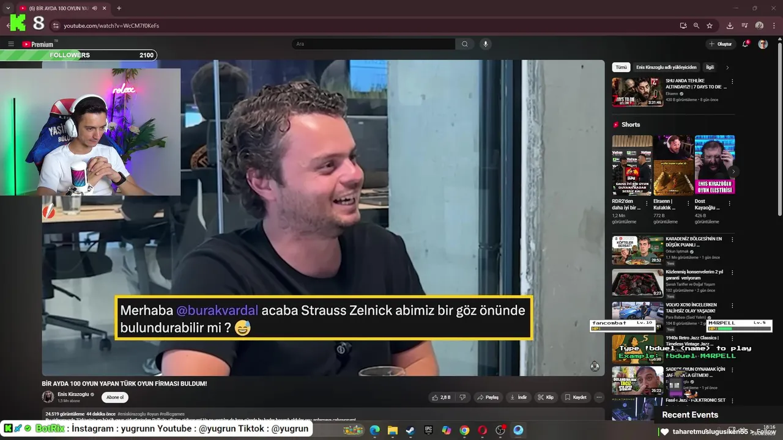Open a new browser tab

pyautogui.click(x=119, y=8)
